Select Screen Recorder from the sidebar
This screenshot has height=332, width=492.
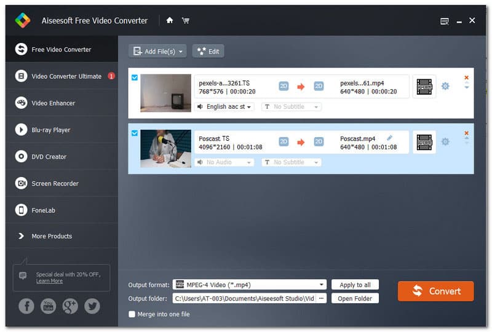tap(55, 183)
